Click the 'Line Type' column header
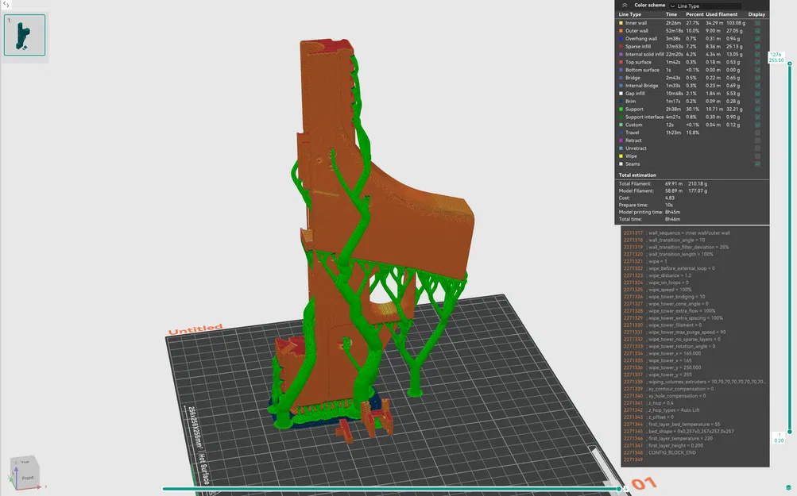Image resolution: width=797 pixels, height=496 pixels. (x=630, y=14)
